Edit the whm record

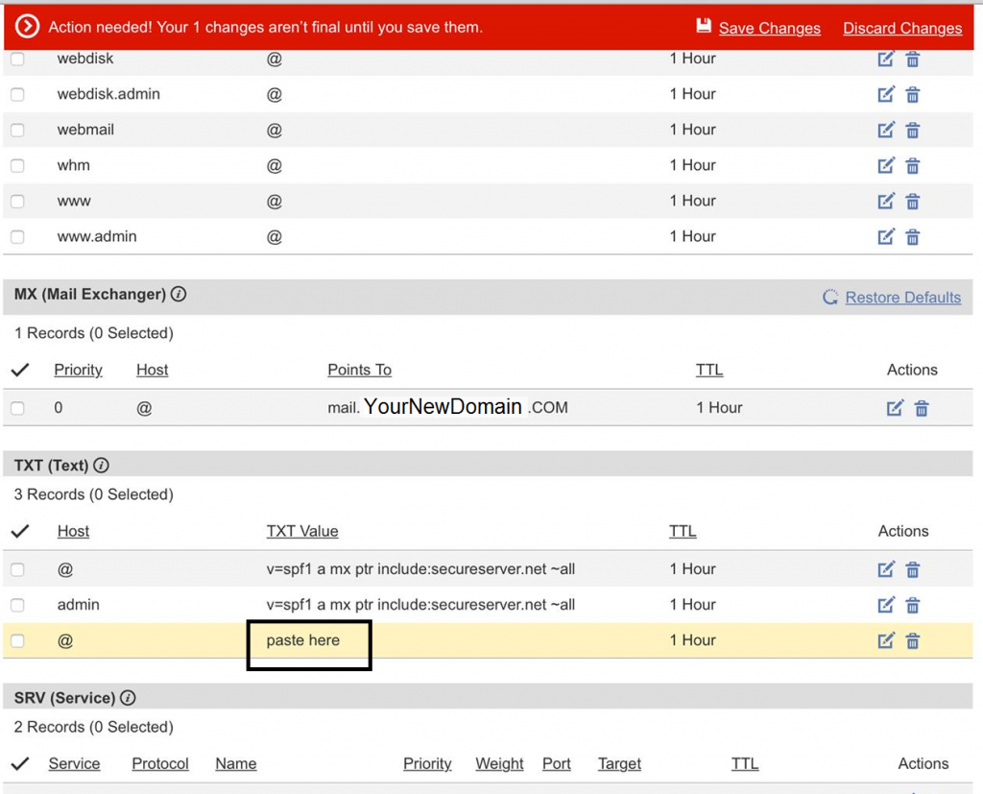tap(886, 165)
